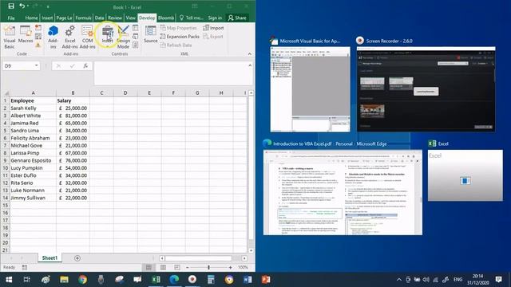The height and width of the screenshot is (287, 511).
Task: Select cell containing Gennaro Esposito
Action: 33,160
